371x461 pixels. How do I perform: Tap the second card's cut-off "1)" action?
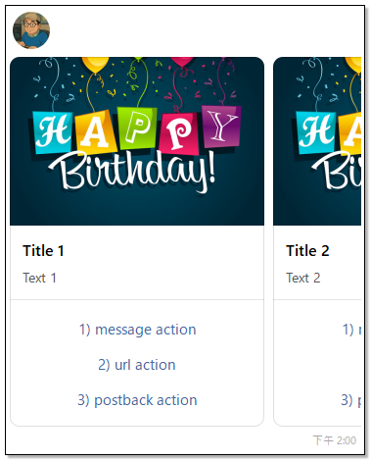pyautogui.click(x=351, y=330)
